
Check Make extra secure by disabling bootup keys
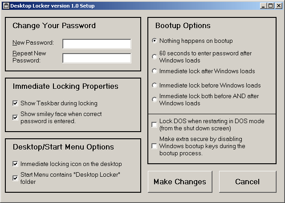[x=154, y=146]
